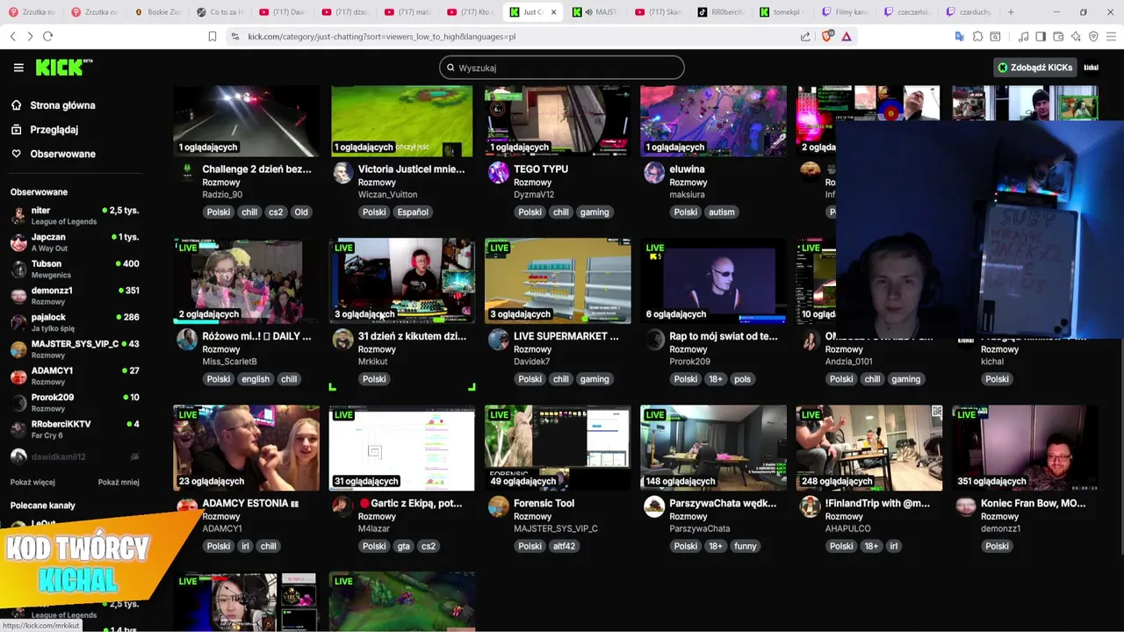Viewport: 1124px width, 632px height.
Task: Open pajalock channel in followed list
Action: (x=75, y=322)
